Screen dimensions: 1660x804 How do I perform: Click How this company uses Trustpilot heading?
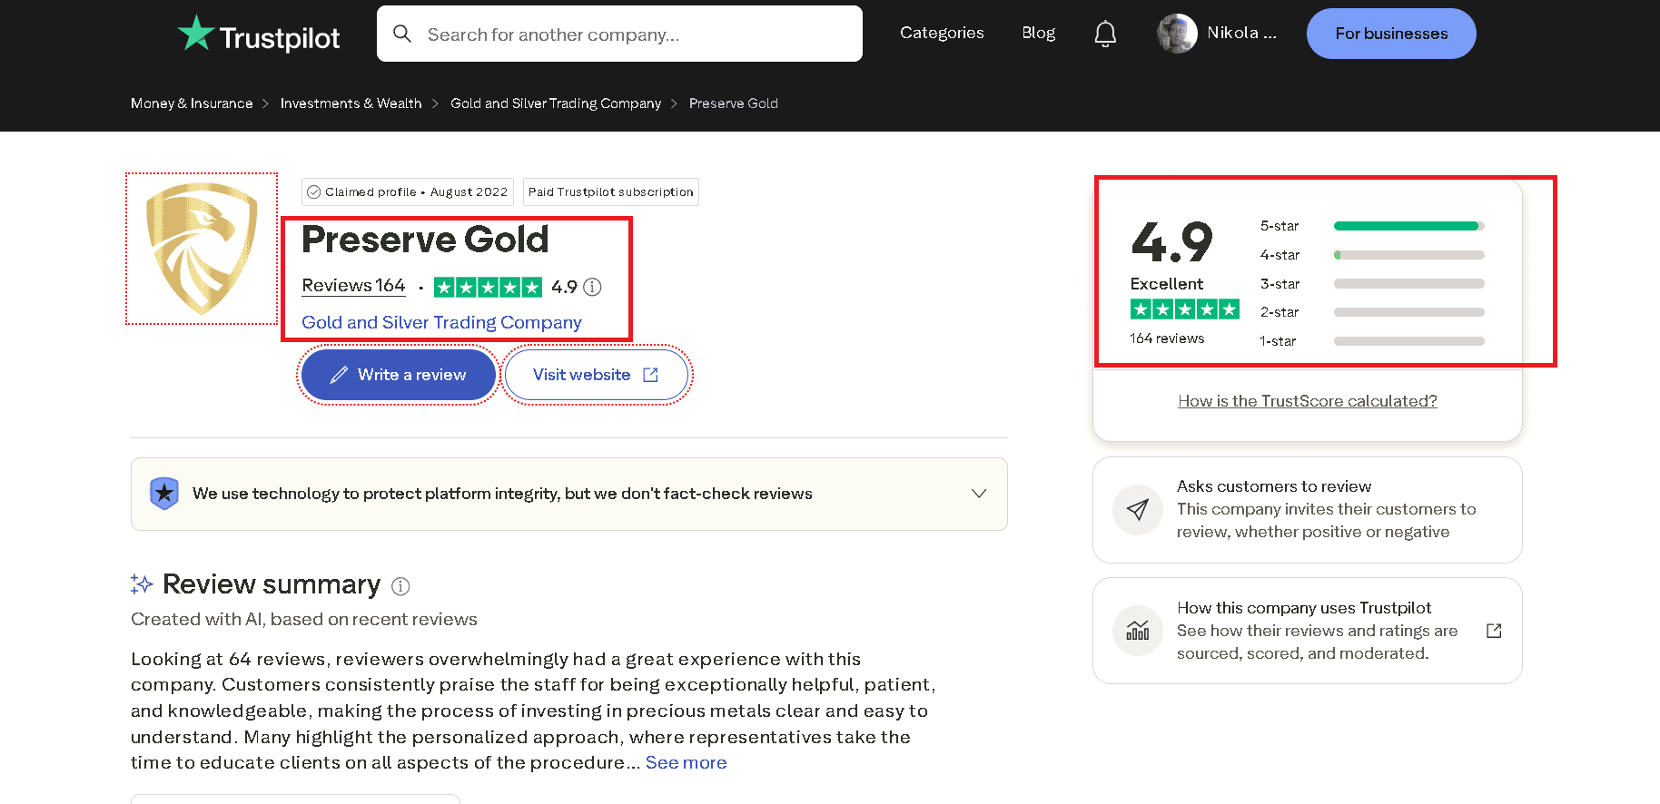pyautogui.click(x=1304, y=608)
